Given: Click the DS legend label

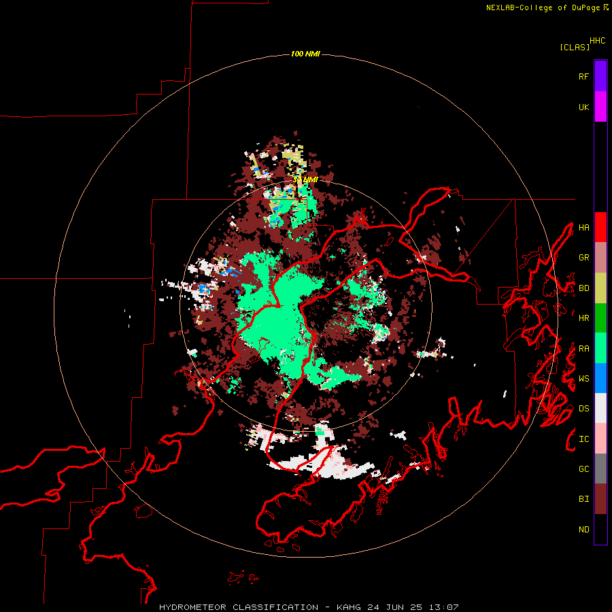Looking at the screenshot, I should pyautogui.click(x=583, y=409).
